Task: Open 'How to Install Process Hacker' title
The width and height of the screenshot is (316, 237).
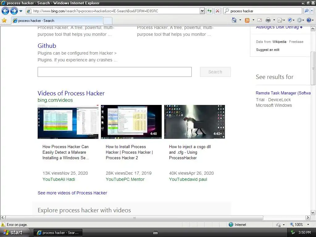Action: [x=129, y=152]
